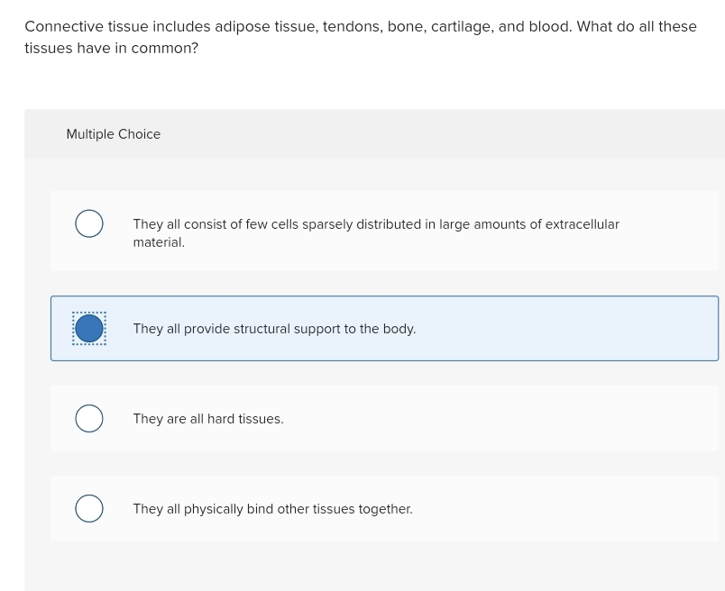Click the connective tissue question text

(x=361, y=37)
